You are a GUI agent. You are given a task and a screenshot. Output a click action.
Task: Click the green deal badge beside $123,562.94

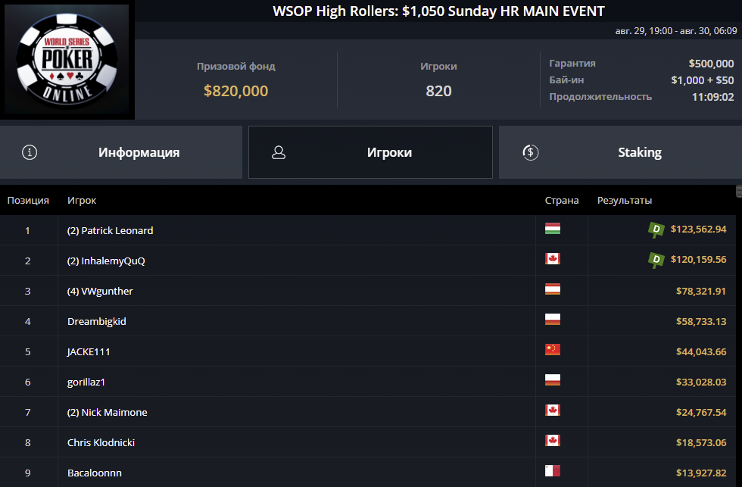coord(656,229)
